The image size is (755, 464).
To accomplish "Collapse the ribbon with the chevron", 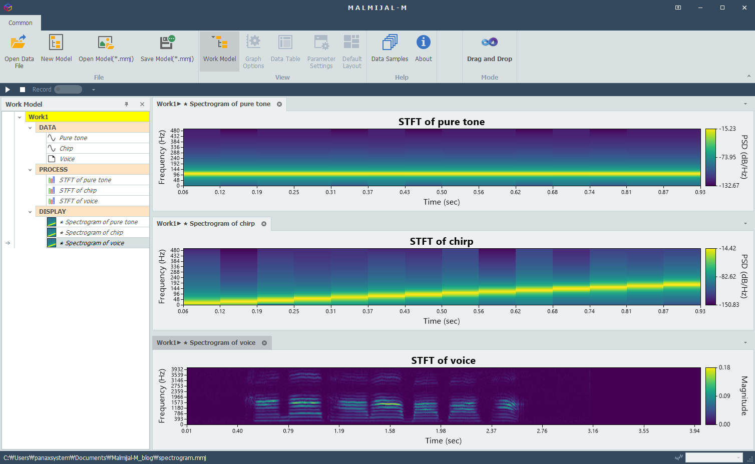I will pos(748,76).
